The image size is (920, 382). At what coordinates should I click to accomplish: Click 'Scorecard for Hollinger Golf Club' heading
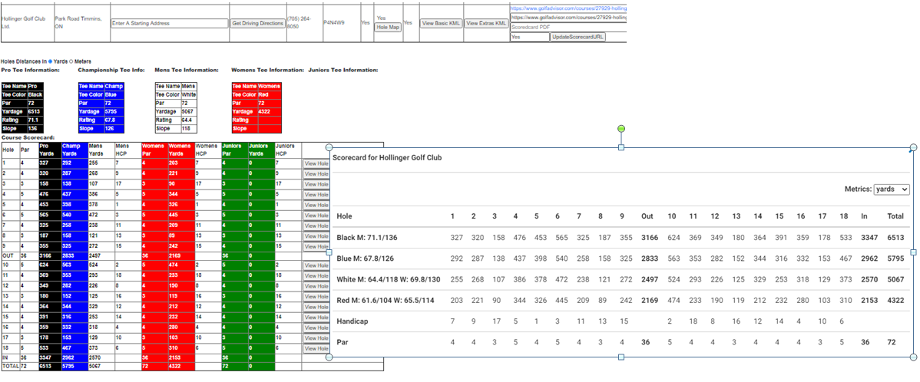pos(387,157)
